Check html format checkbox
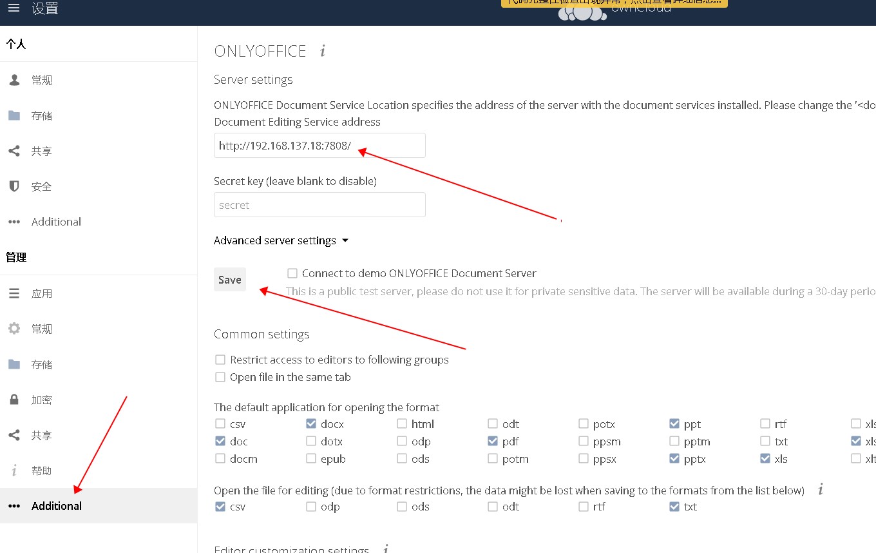The image size is (876, 553). click(402, 424)
